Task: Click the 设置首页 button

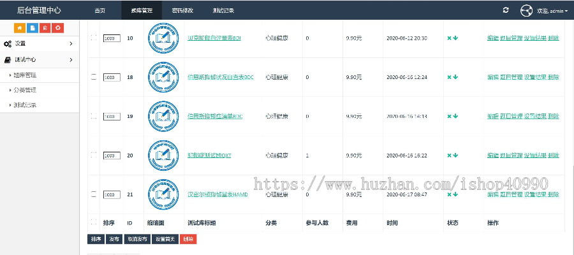Action: (165, 239)
